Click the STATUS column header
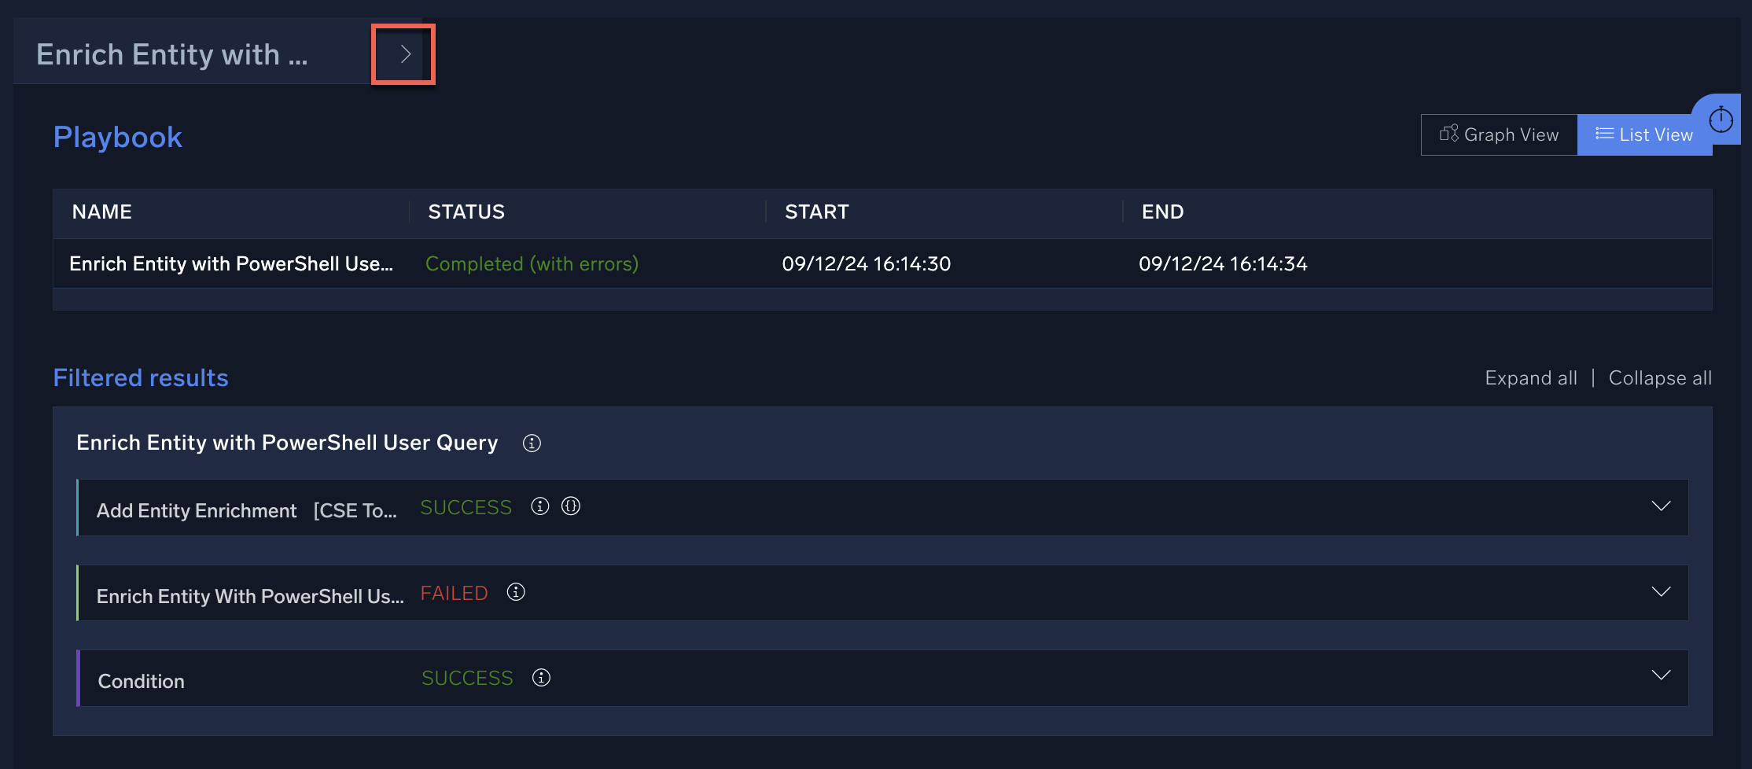Viewport: 1752px width, 769px height. (x=466, y=212)
